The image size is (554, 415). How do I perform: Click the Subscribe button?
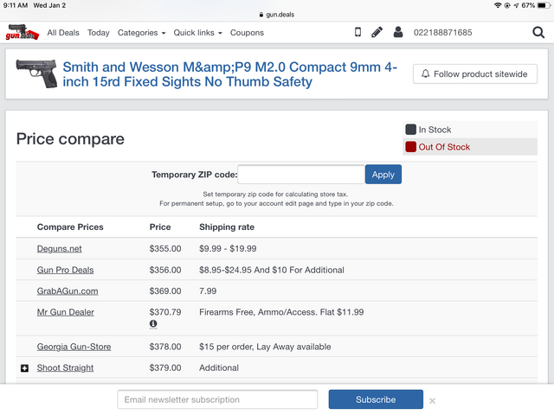pos(376,399)
